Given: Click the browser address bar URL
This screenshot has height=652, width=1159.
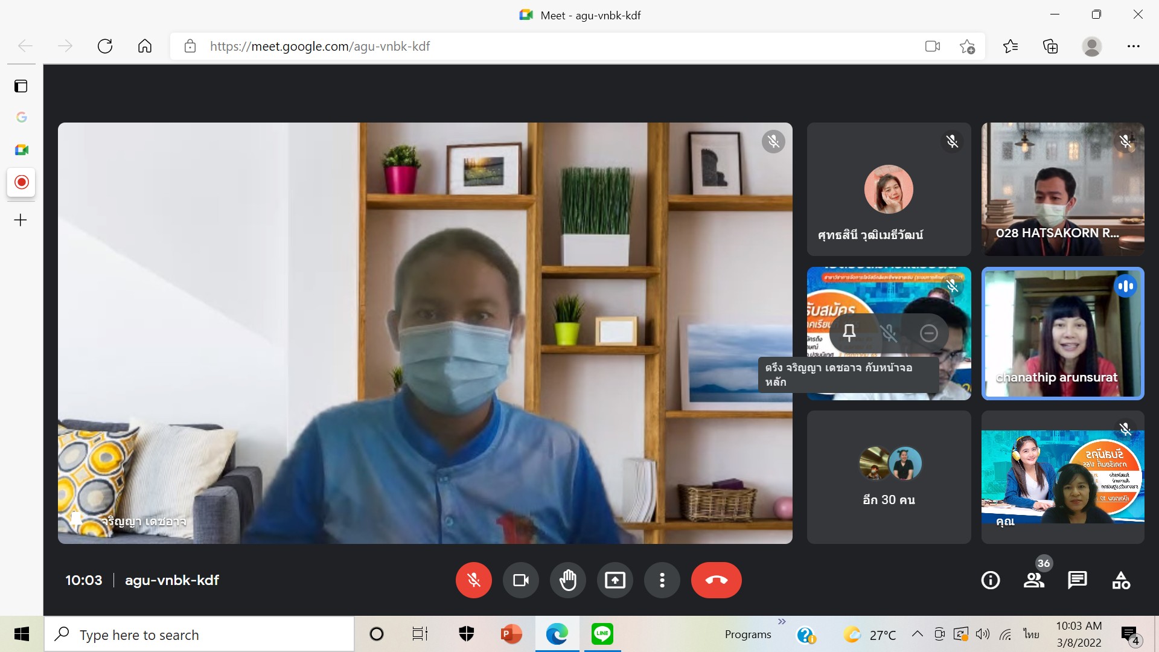Looking at the screenshot, I should (320, 46).
